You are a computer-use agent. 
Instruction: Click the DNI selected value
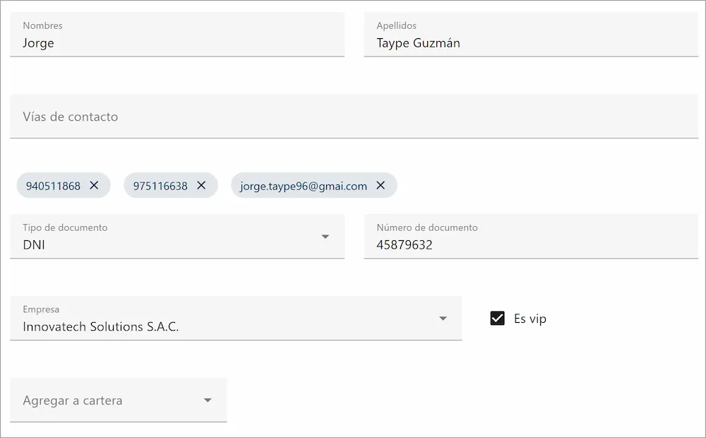pos(34,245)
